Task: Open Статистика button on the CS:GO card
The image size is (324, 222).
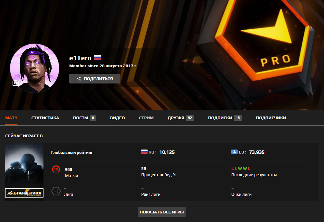Action: coord(24,193)
